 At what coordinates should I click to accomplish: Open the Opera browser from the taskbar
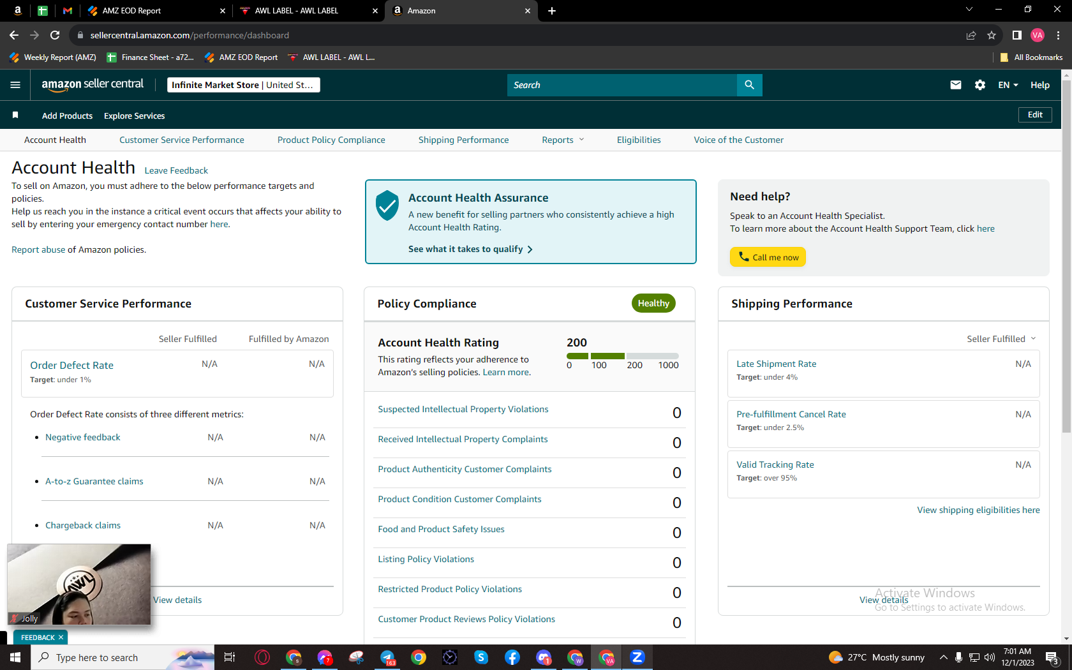(262, 657)
